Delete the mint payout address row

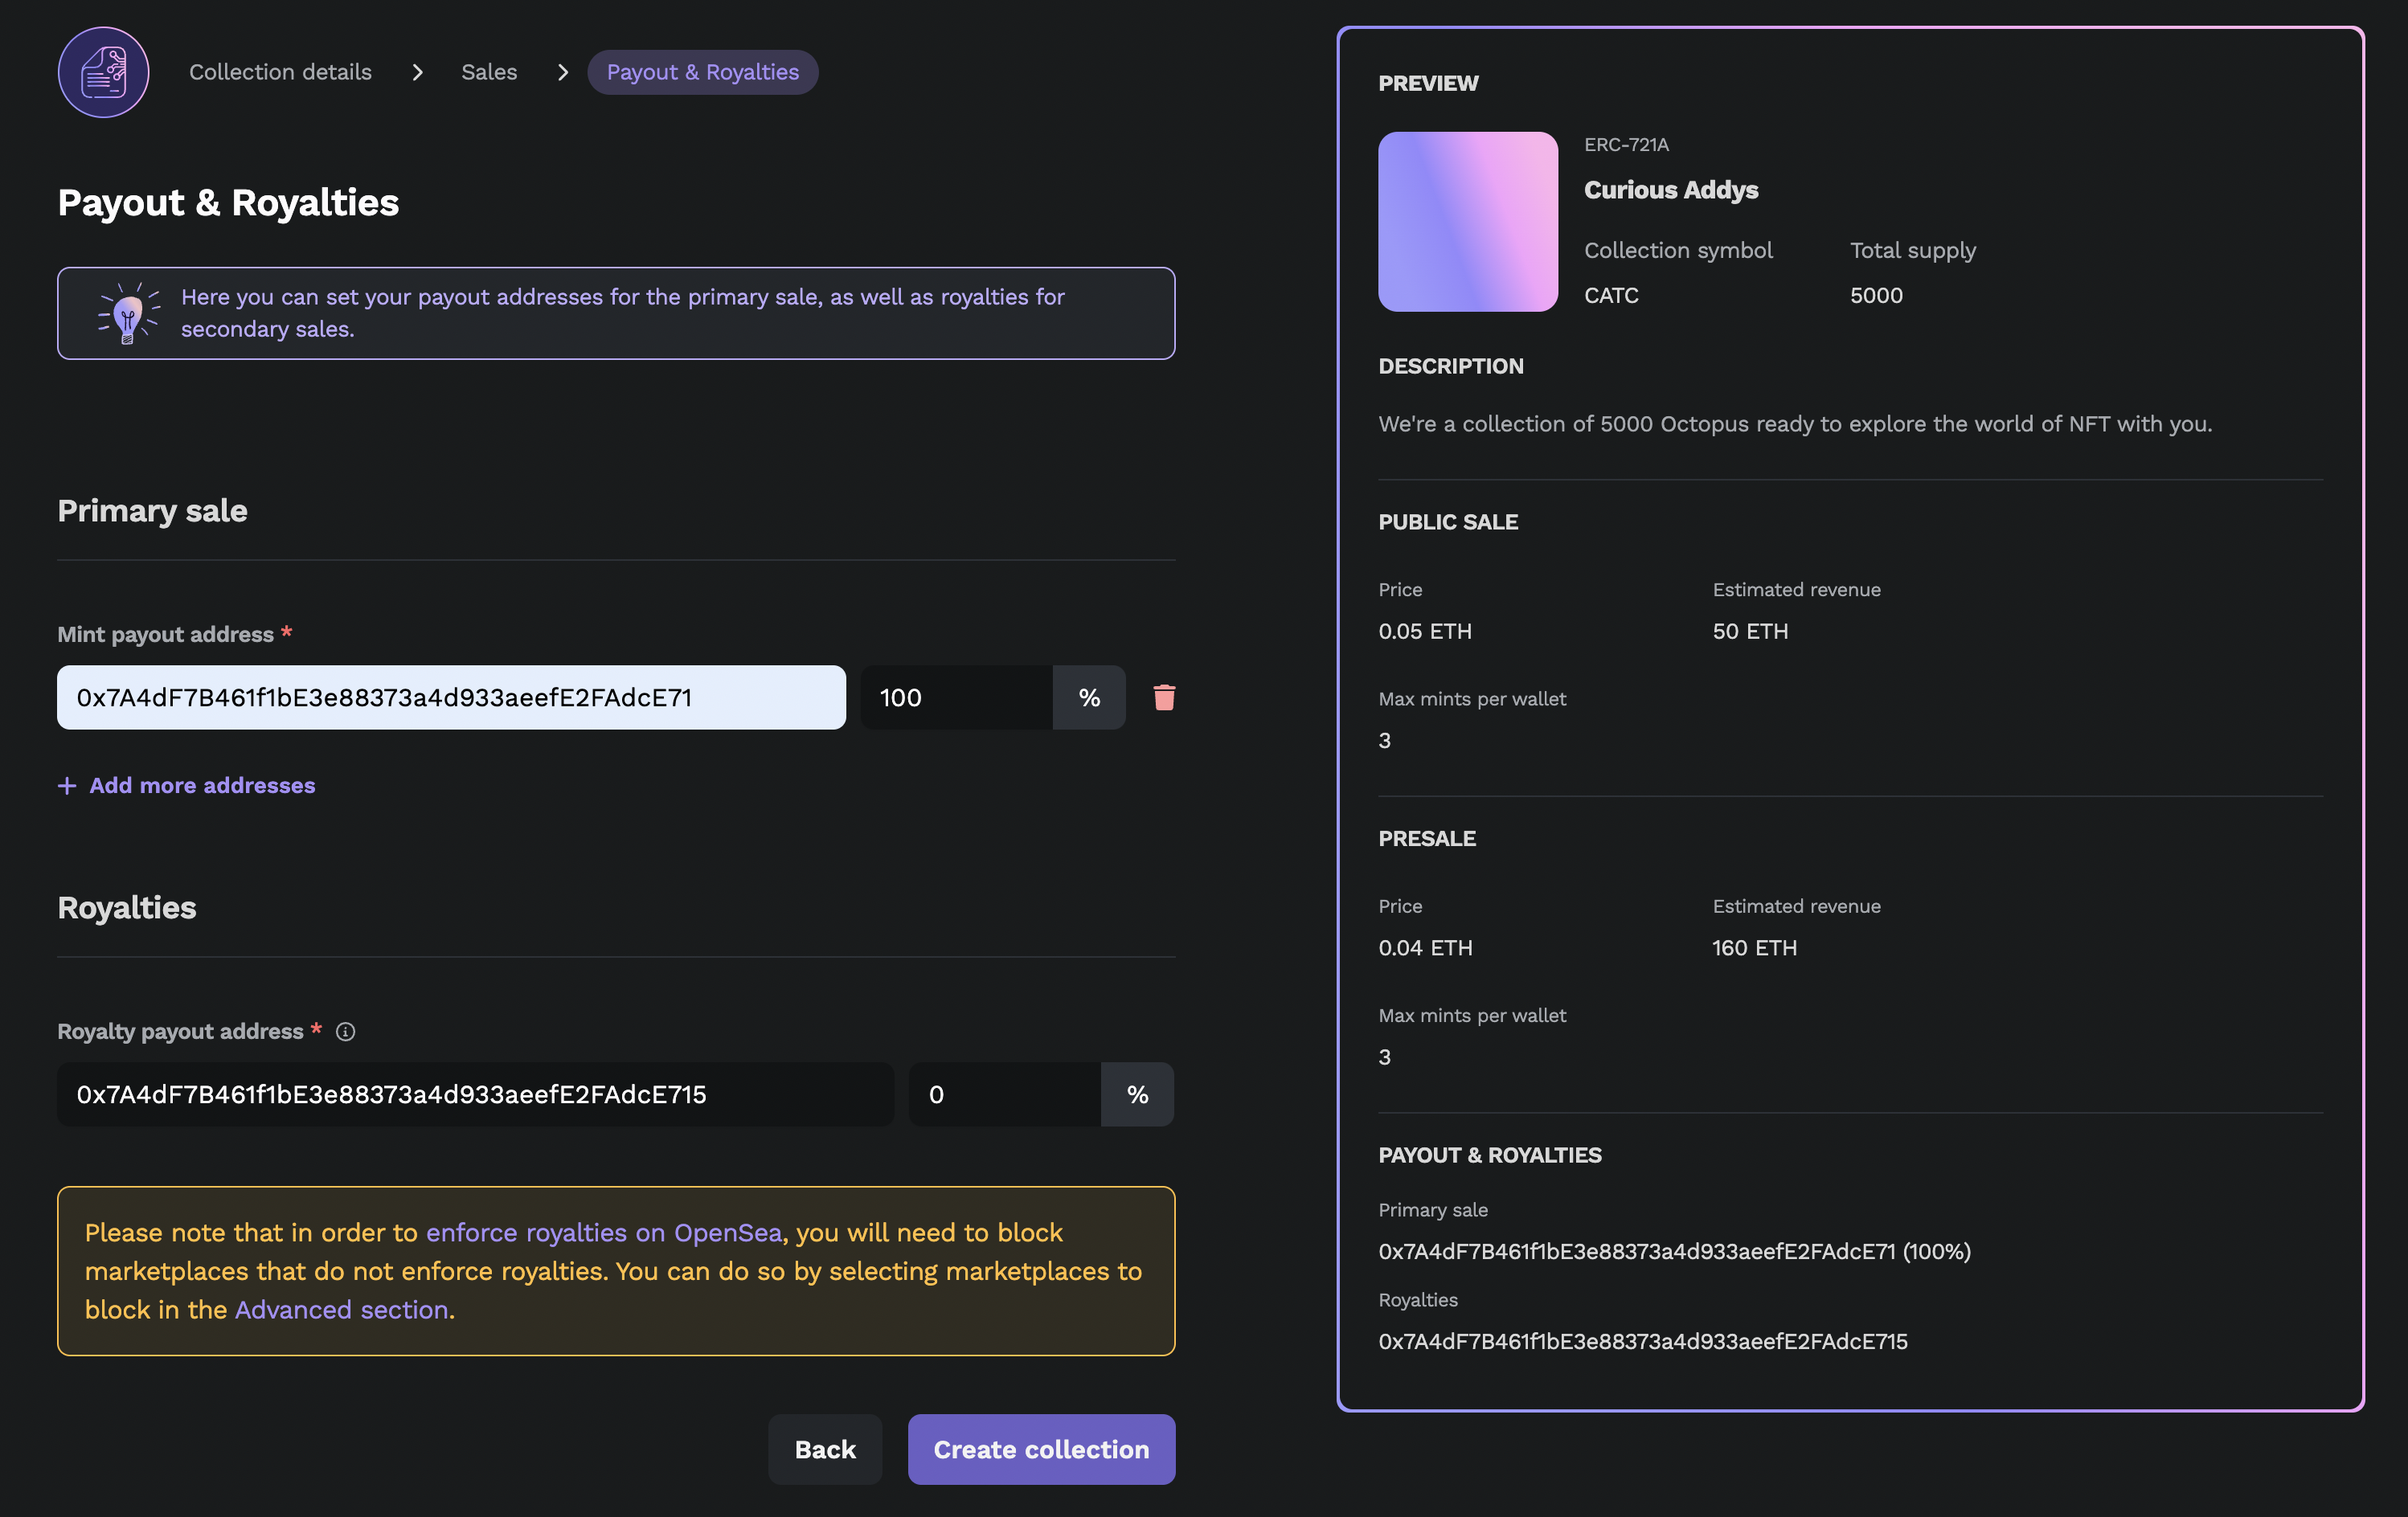click(1163, 697)
